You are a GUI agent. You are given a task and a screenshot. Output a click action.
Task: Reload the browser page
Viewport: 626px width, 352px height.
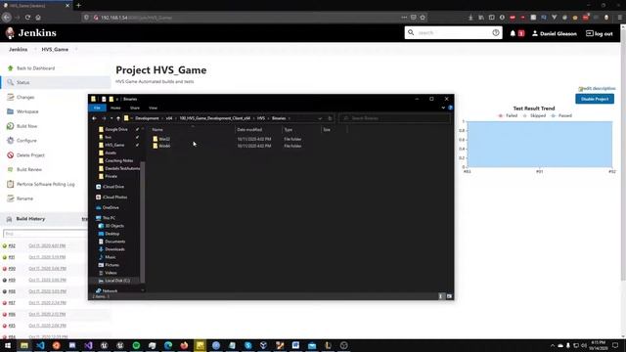27,18
